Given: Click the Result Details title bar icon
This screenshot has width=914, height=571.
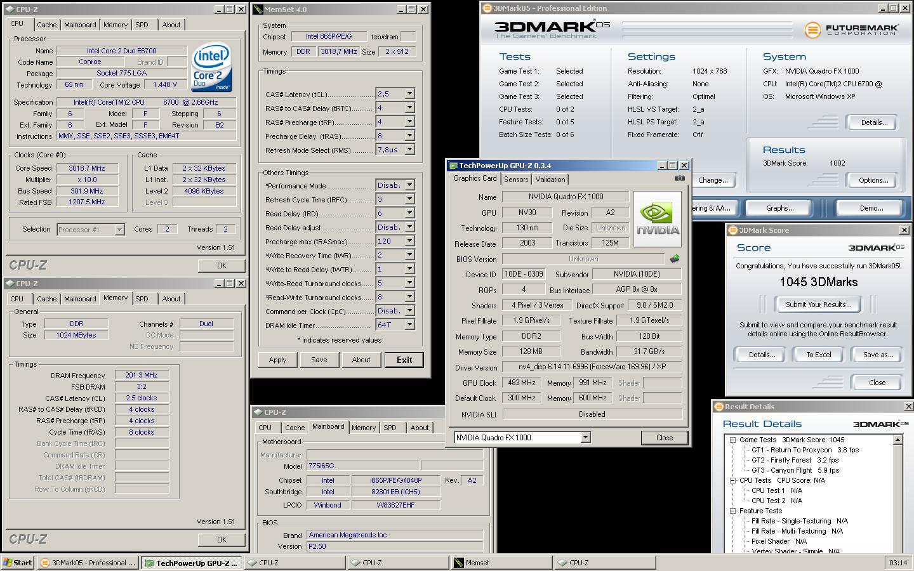Looking at the screenshot, I should (x=719, y=407).
